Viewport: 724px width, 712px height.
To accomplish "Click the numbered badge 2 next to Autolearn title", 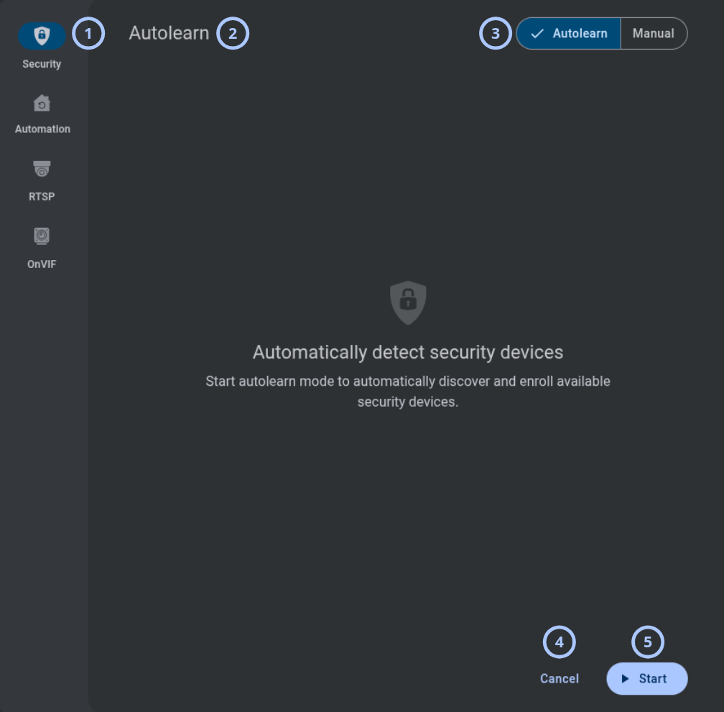I will [233, 33].
